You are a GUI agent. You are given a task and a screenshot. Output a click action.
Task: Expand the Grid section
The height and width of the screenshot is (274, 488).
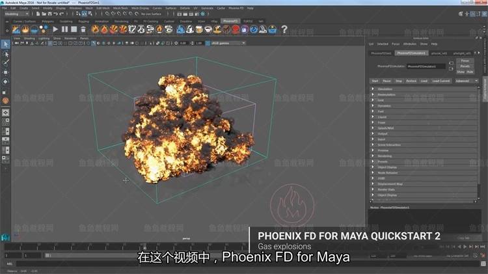coord(424,100)
